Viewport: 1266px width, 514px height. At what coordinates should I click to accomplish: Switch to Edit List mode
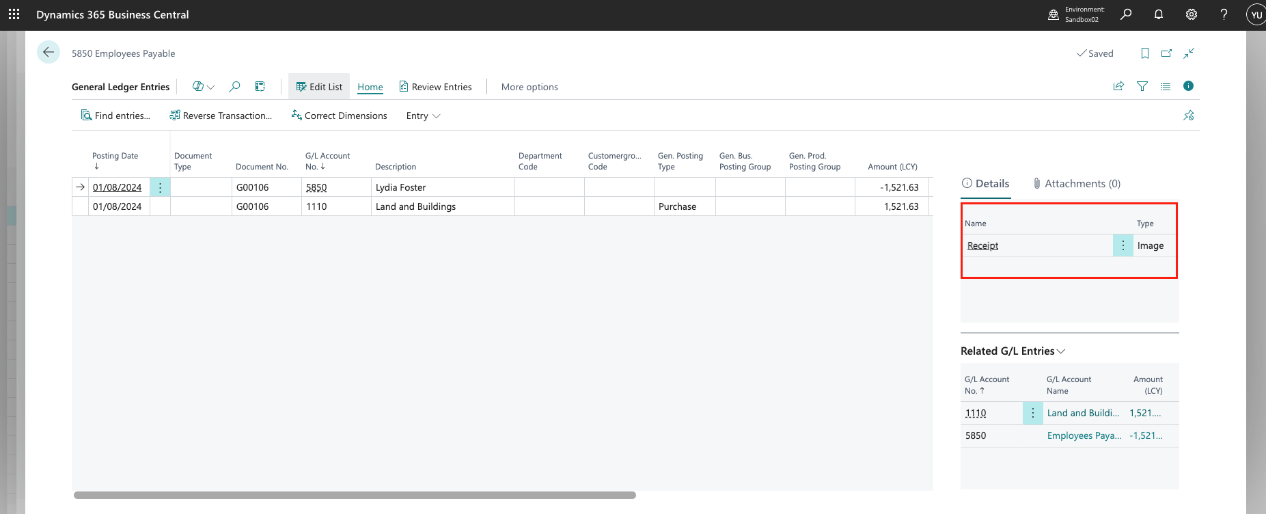[319, 87]
